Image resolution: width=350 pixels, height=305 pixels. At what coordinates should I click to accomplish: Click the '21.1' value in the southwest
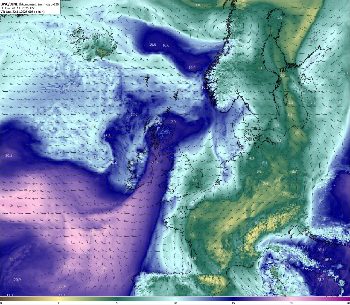tap(13, 259)
